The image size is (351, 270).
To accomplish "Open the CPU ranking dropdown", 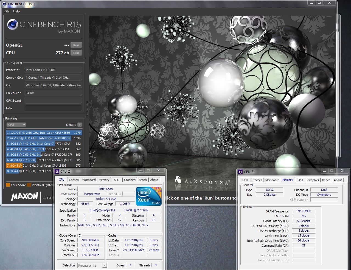I will pos(16,125).
